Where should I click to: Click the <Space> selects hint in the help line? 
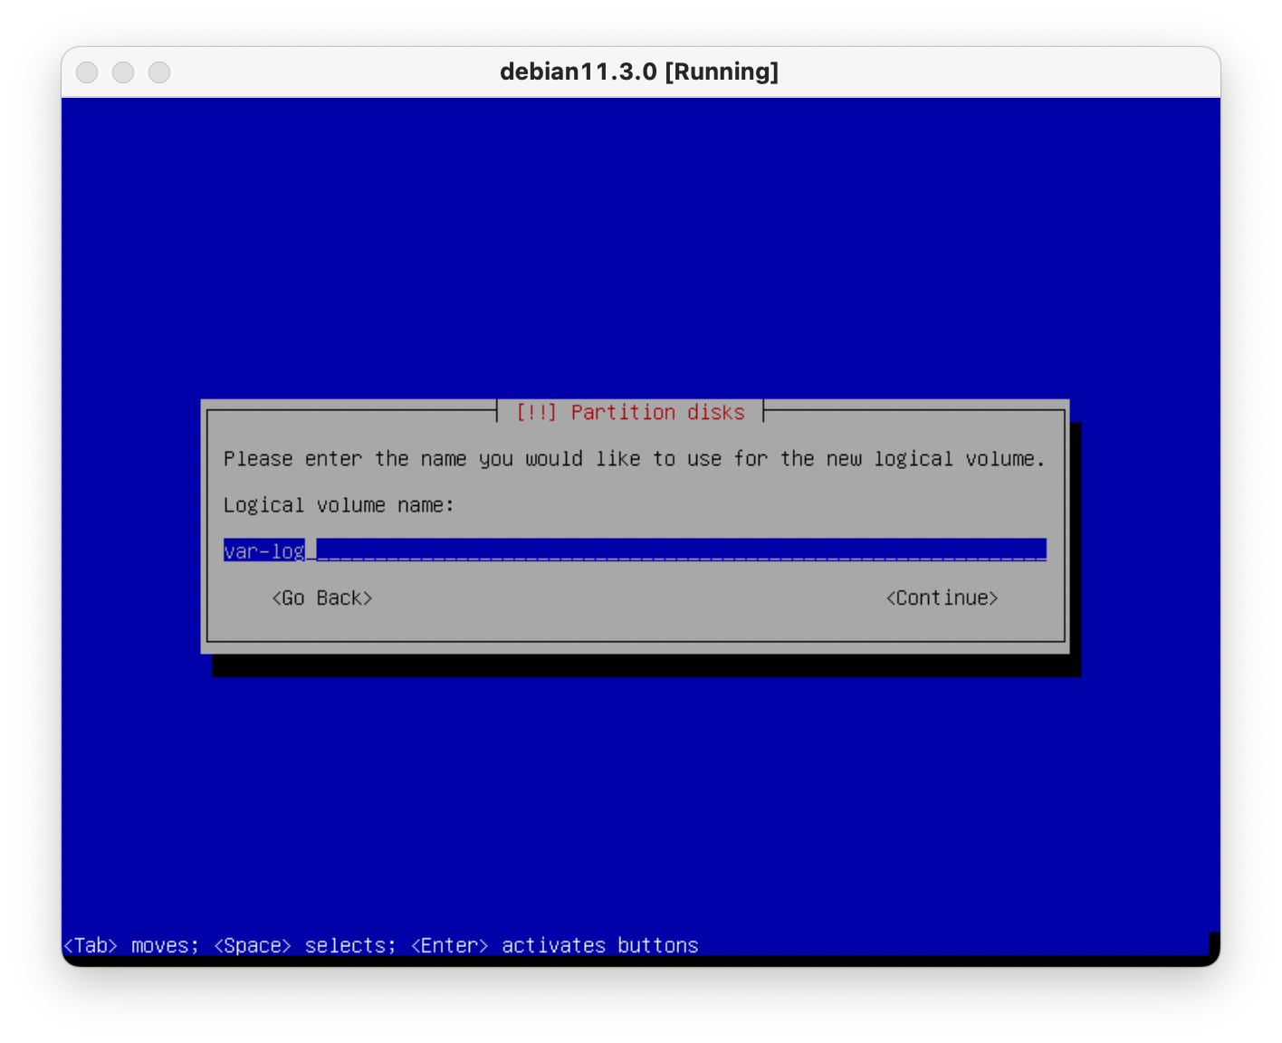click(305, 945)
